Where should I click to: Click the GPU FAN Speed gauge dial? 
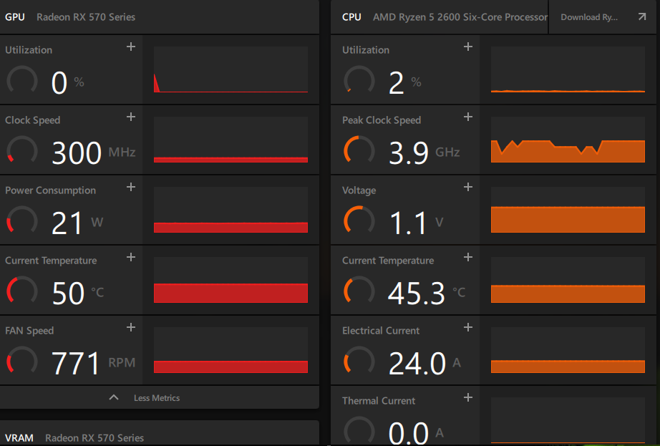click(22, 361)
